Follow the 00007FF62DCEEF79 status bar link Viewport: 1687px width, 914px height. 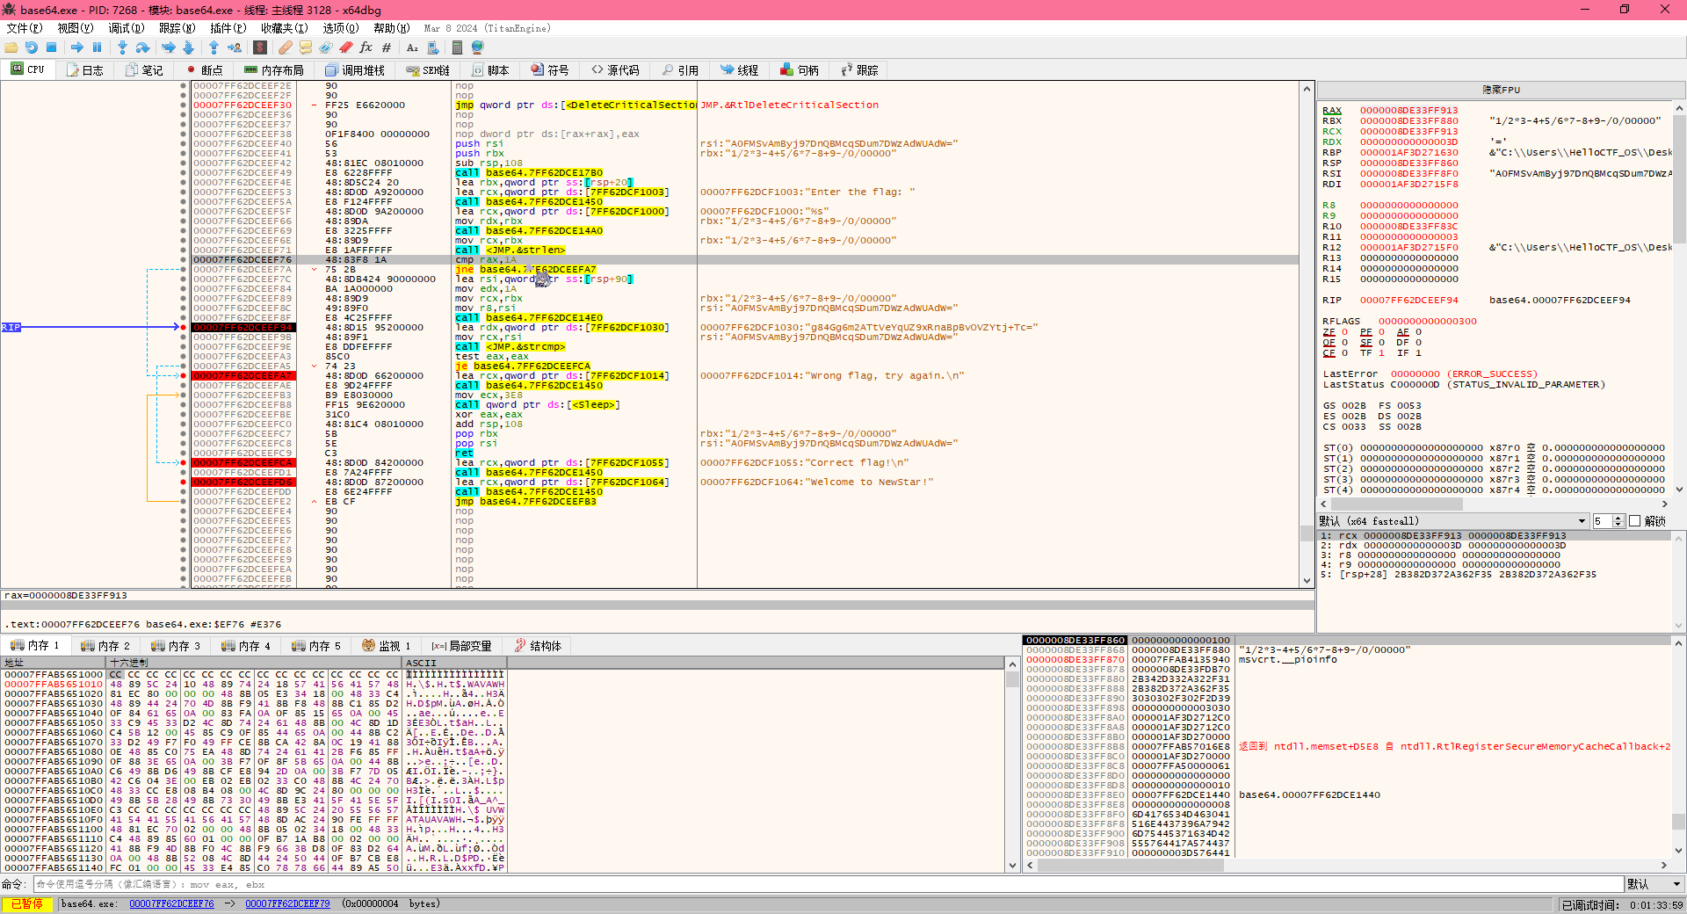pyautogui.click(x=287, y=903)
